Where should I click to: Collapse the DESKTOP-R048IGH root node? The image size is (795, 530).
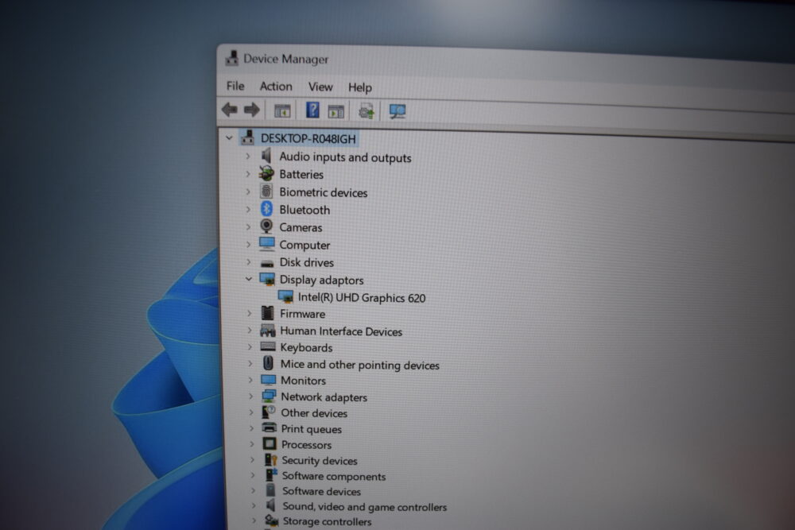[x=229, y=137]
